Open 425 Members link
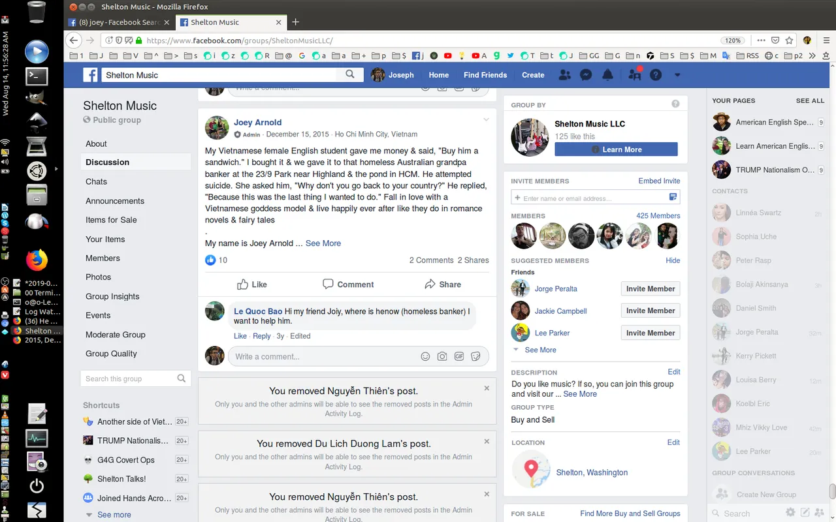The height and width of the screenshot is (522, 836). coord(658,215)
